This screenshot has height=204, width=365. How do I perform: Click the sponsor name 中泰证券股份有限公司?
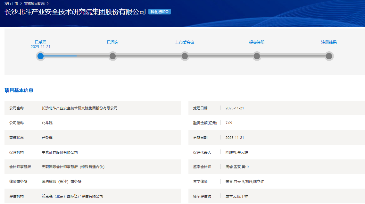(60, 152)
